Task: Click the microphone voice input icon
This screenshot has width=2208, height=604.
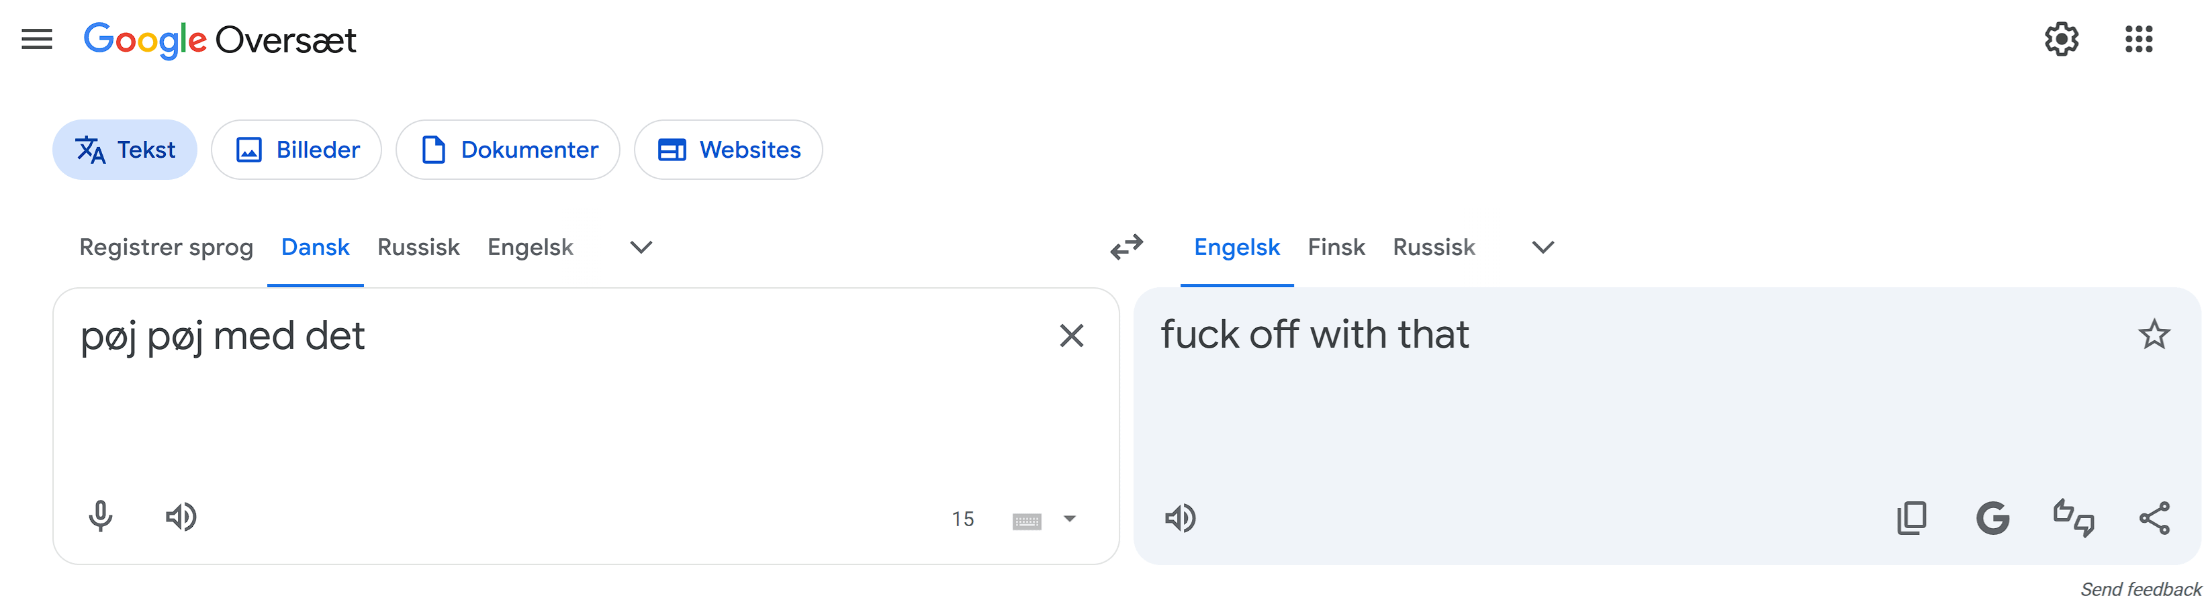Action: (100, 517)
